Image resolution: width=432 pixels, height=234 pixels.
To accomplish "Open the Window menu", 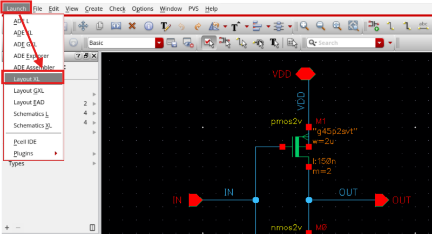I will pyautogui.click(x=171, y=9).
